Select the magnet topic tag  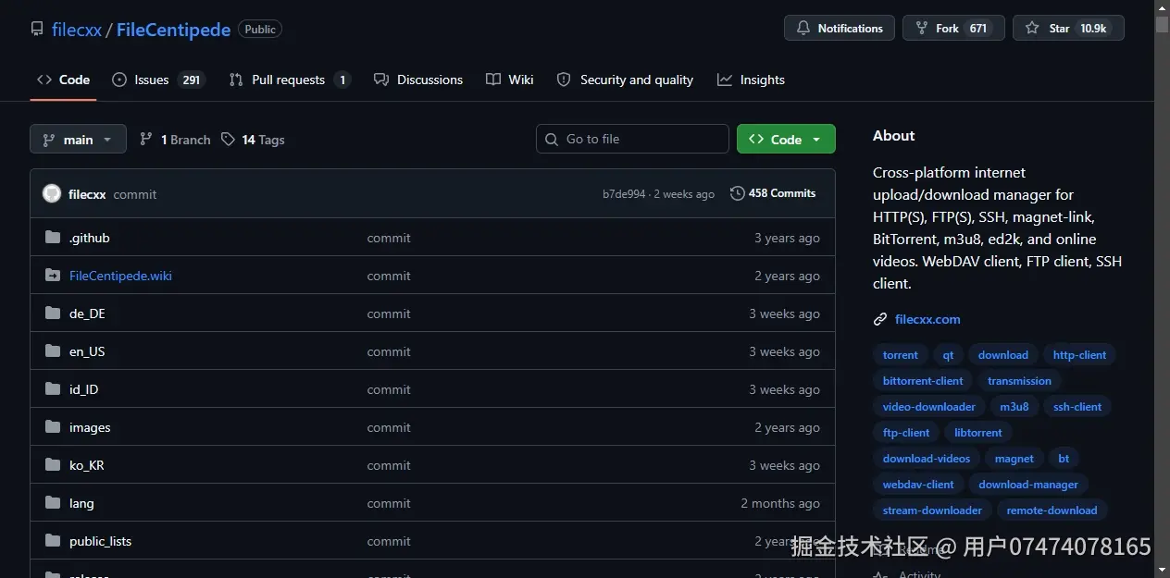[1014, 459]
